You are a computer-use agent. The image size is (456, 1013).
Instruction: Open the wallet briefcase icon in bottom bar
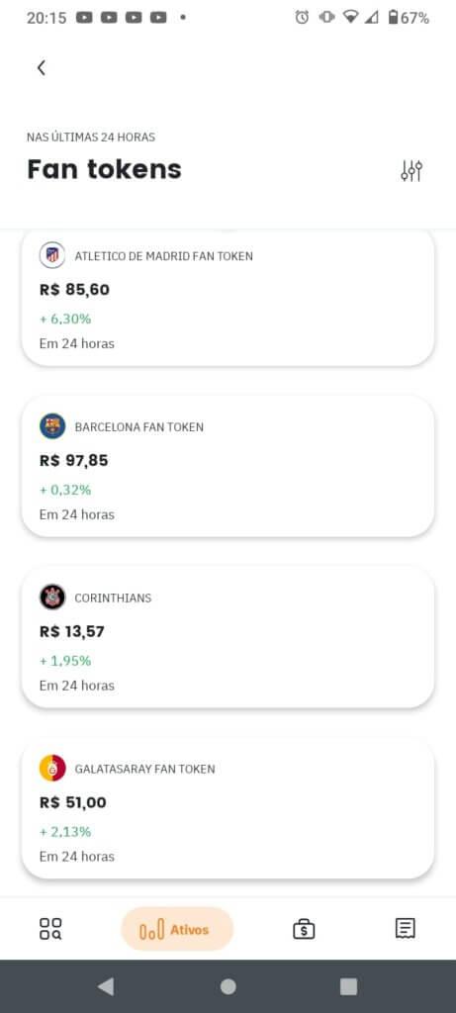pos(304,929)
